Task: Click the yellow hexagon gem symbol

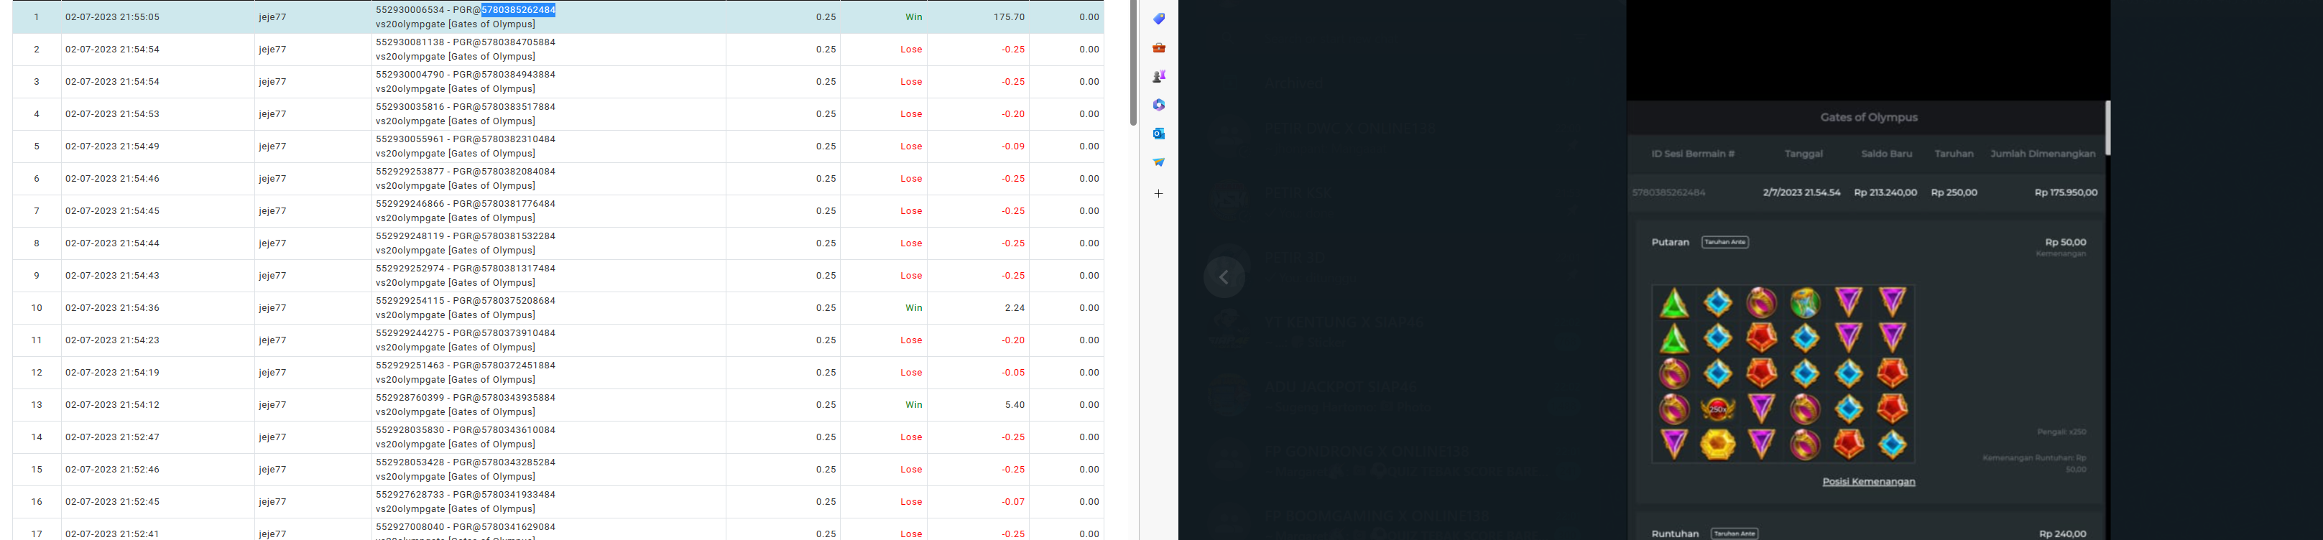Action: coord(1718,444)
